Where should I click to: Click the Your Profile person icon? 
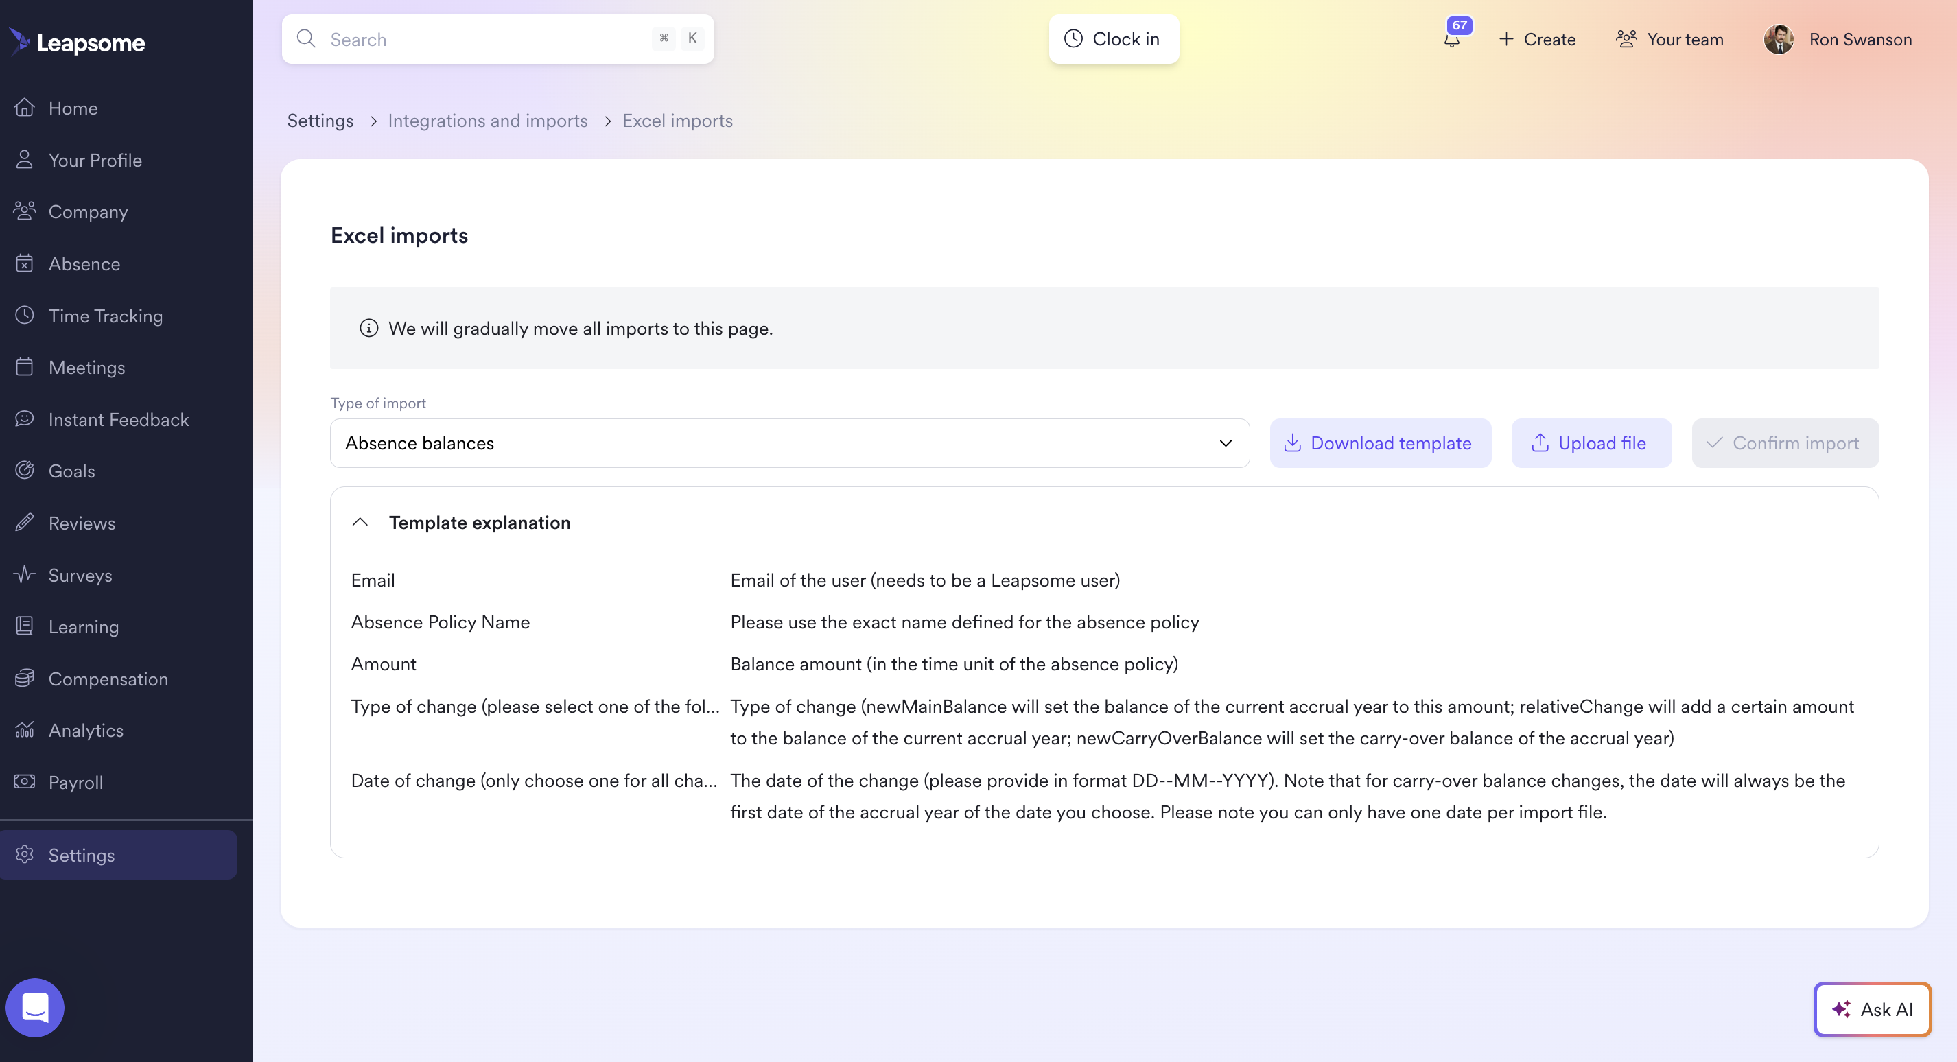point(24,160)
